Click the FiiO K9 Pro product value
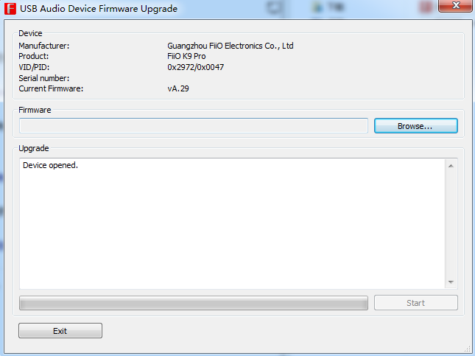The width and height of the screenshot is (475, 356). pyautogui.click(x=186, y=56)
